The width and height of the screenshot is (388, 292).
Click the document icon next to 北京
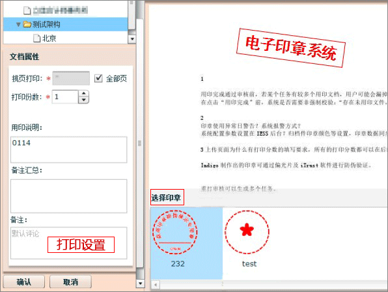36,38
